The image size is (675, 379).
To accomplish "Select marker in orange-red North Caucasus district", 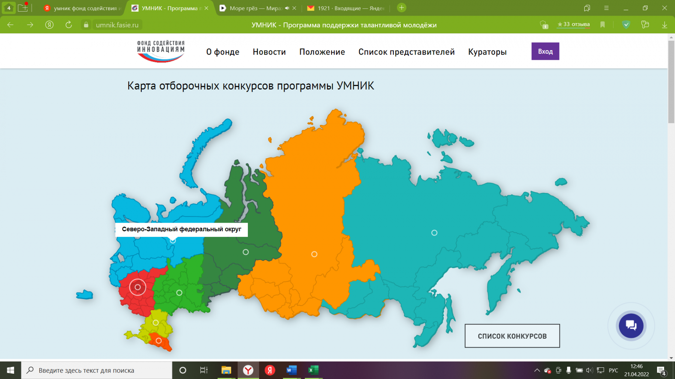I will 159,341.
